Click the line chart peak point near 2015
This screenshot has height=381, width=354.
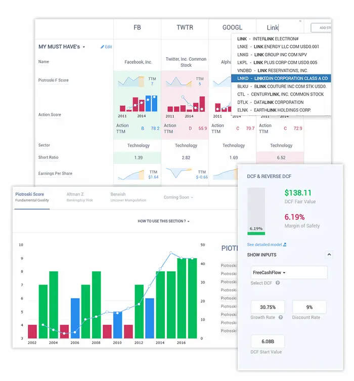pyautogui.click(x=171, y=253)
